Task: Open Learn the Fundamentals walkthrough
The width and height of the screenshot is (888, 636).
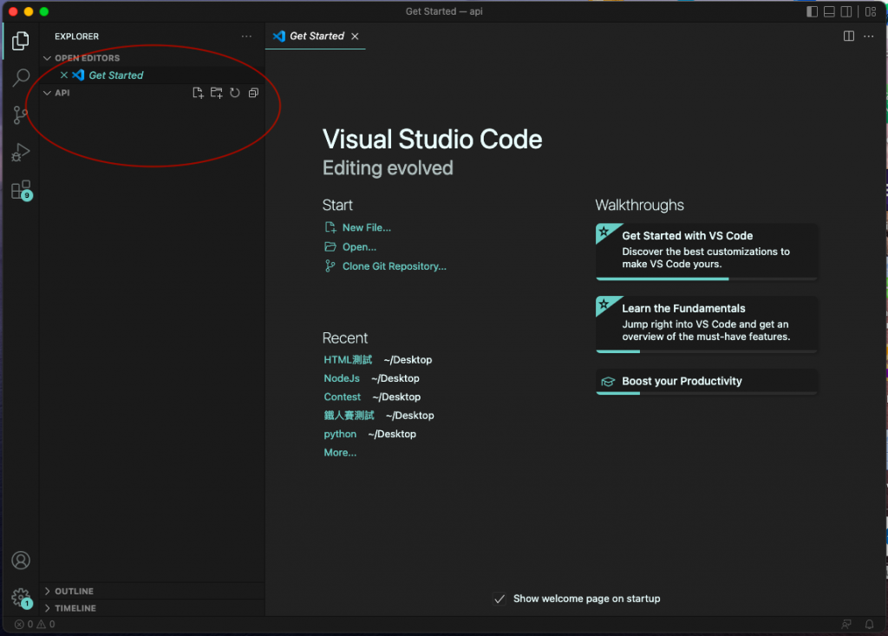Action: (x=706, y=325)
